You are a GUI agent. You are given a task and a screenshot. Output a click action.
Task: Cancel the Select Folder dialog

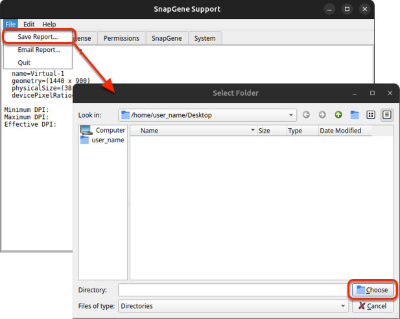point(373,306)
